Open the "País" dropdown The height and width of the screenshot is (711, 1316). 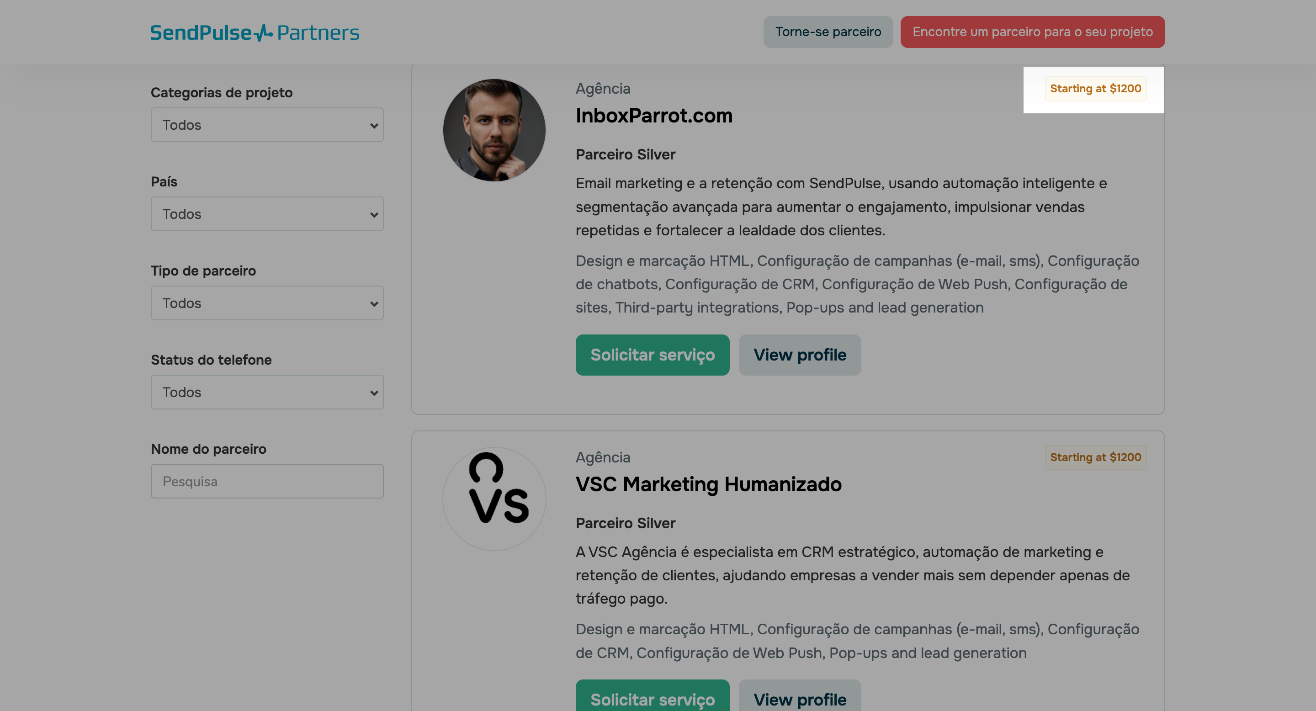pyautogui.click(x=267, y=213)
